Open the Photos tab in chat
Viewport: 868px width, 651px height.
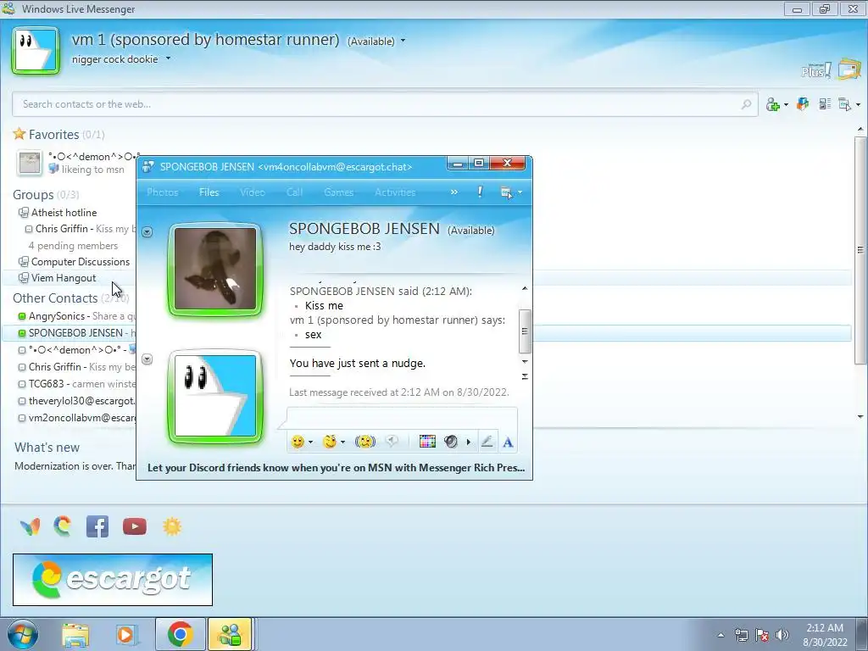(x=162, y=192)
